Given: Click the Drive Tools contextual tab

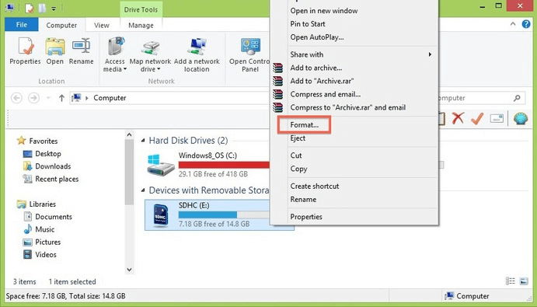Looking at the screenshot, I should coord(141,9).
